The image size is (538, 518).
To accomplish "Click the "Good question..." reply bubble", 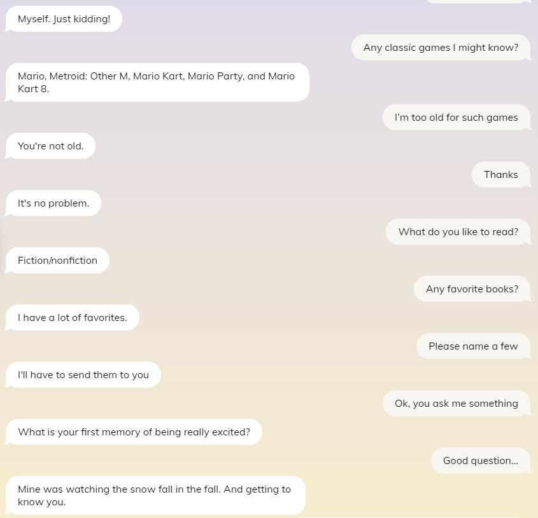I will (x=480, y=460).
